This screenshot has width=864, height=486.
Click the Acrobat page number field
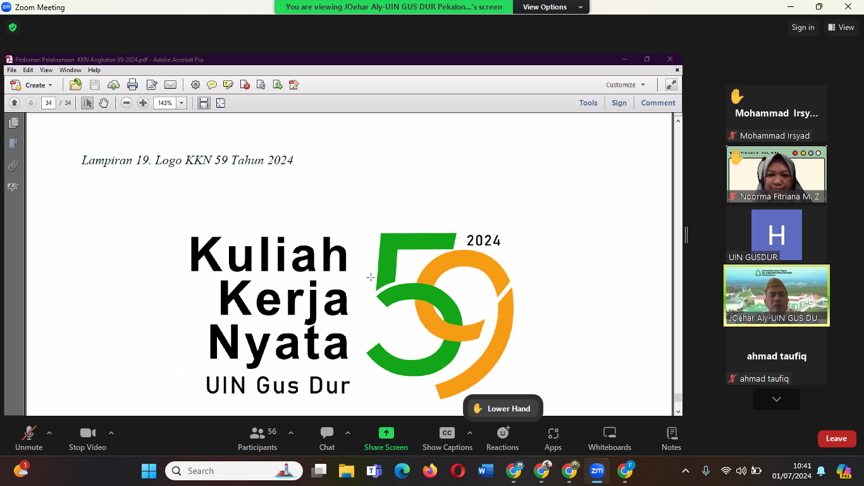tap(49, 103)
